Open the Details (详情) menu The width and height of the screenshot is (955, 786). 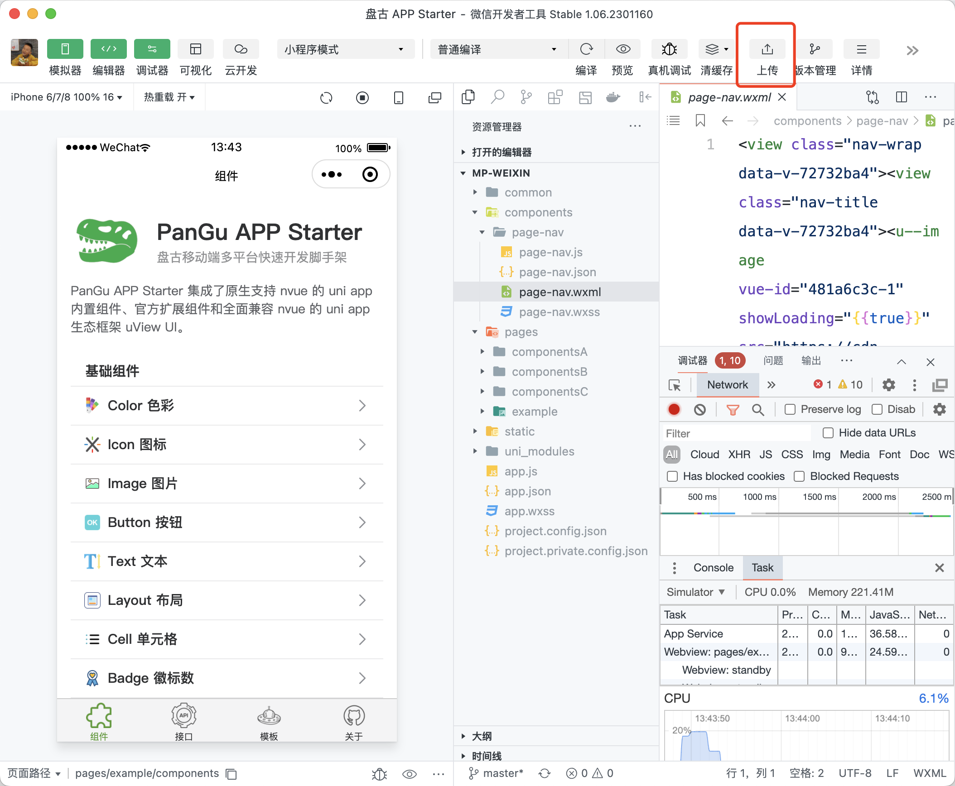(861, 49)
